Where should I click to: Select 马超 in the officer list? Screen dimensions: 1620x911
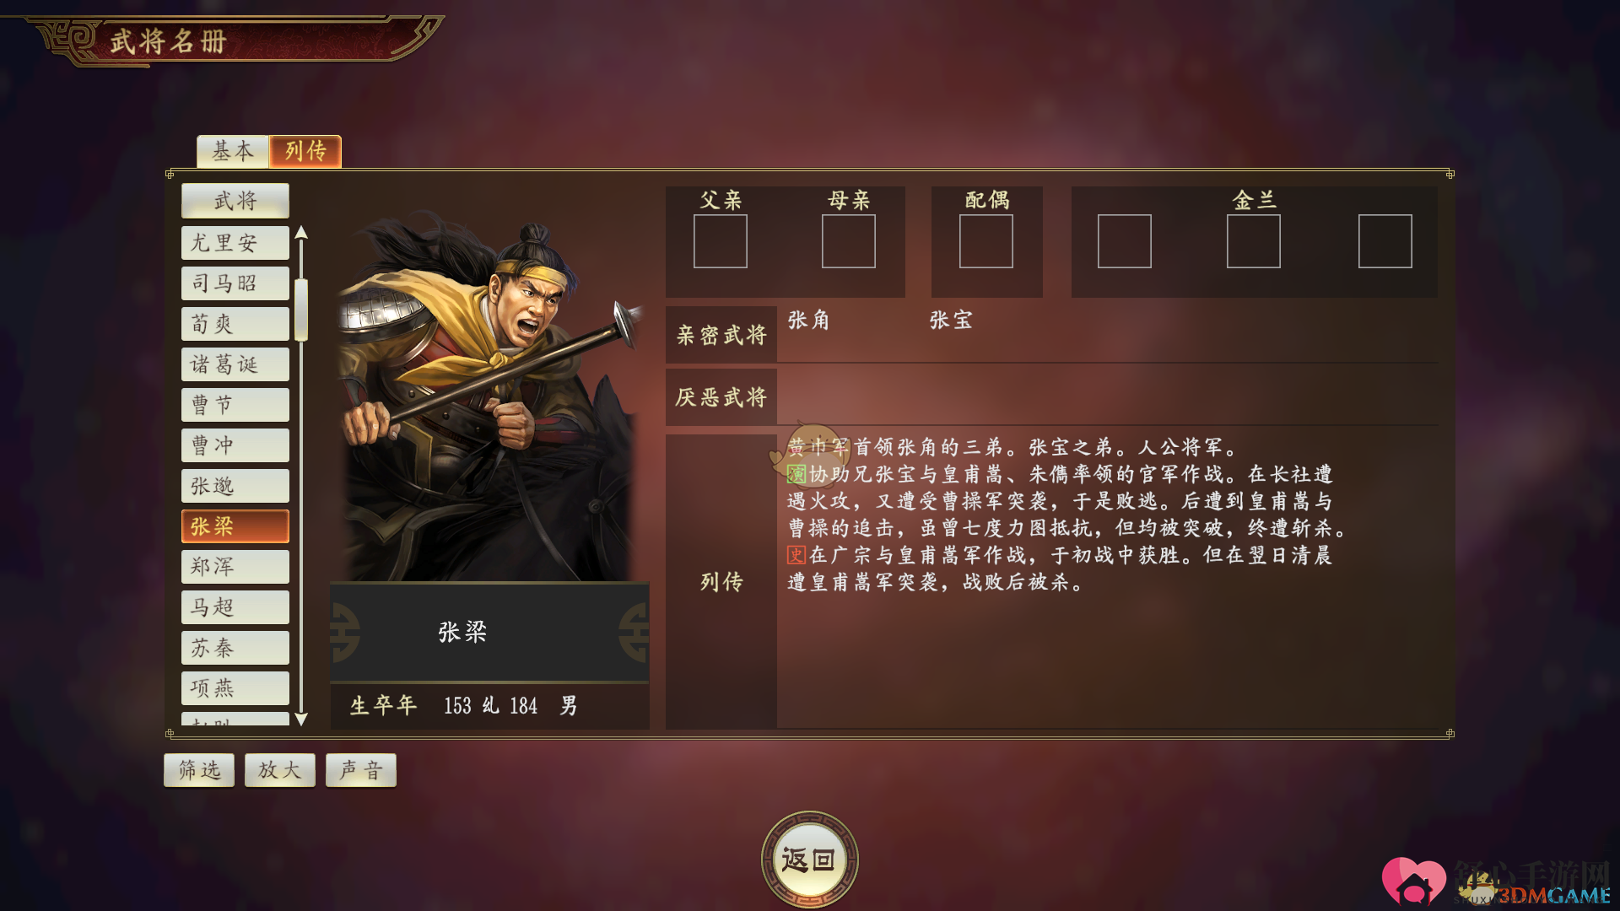click(235, 607)
